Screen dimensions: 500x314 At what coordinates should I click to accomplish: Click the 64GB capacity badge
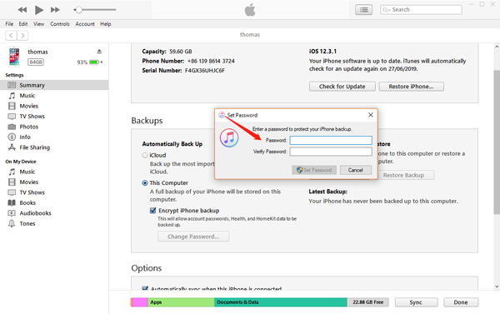click(35, 62)
